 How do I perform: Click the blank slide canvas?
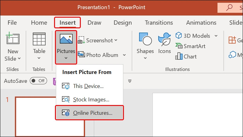(x=198, y=115)
